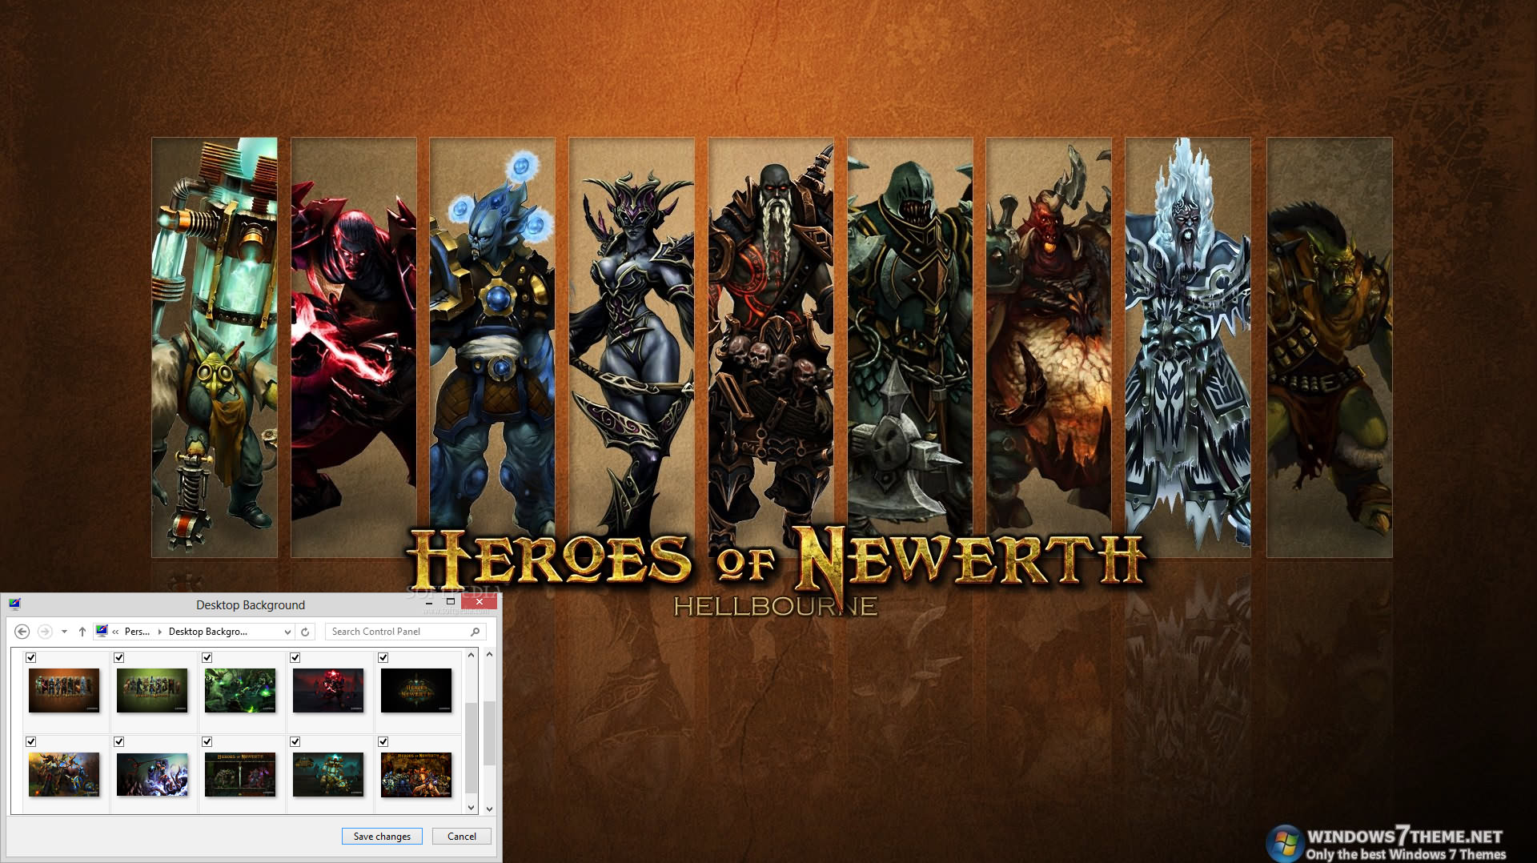Click outer window scroll up arrow
This screenshot has width=1537, height=863.
[x=489, y=655]
